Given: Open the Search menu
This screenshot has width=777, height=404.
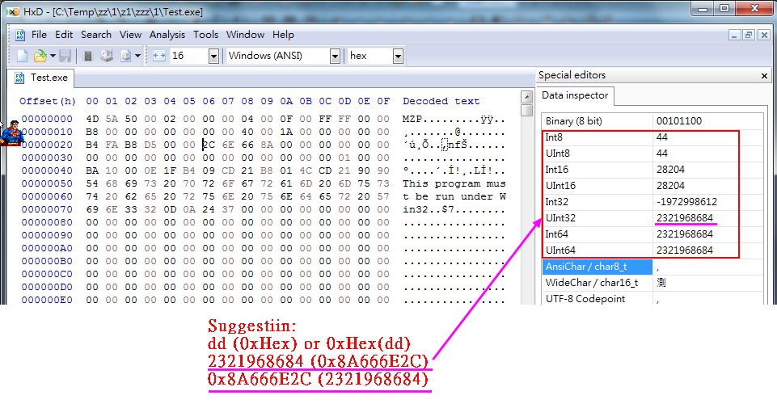Looking at the screenshot, I should point(96,35).
